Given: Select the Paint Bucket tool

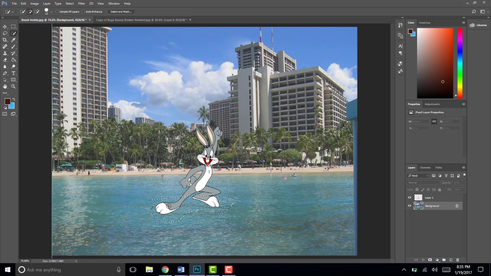Looking at the screenshot, I should click(13, 60).
